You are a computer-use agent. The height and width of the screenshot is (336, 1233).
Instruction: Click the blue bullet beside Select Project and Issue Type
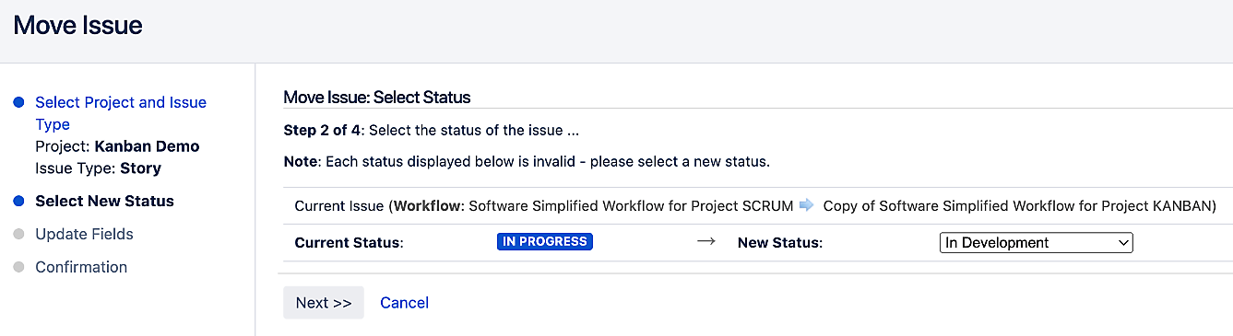18,102
